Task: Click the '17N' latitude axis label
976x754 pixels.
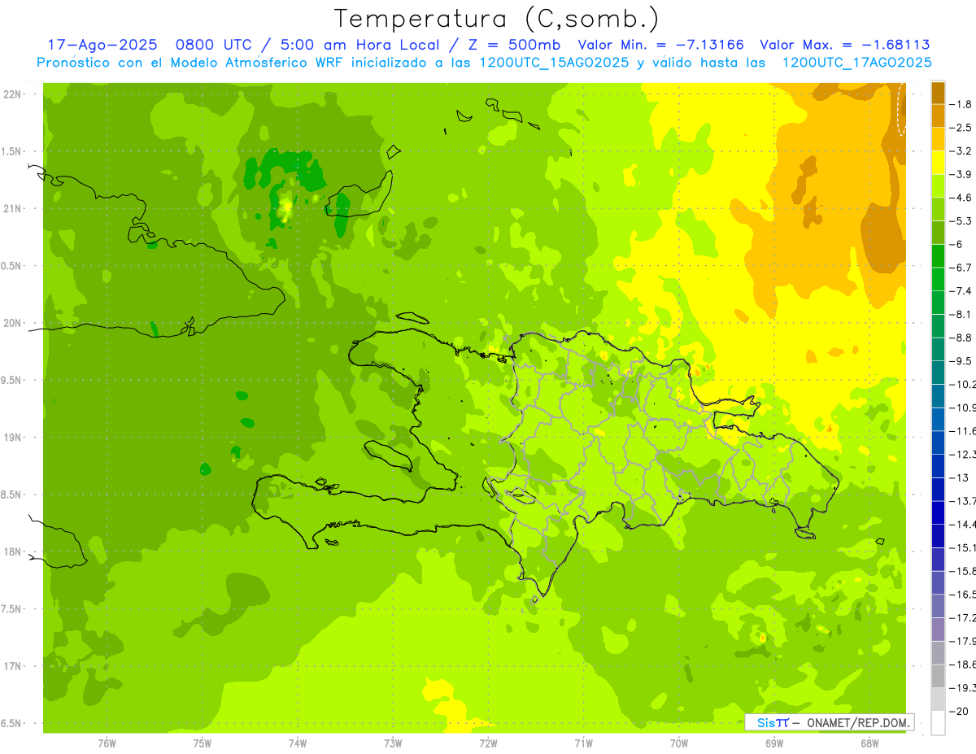Action: click(x=13, y=666)
